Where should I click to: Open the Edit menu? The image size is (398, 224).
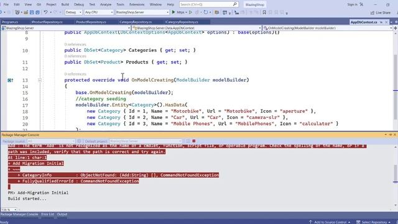(17, 4)
